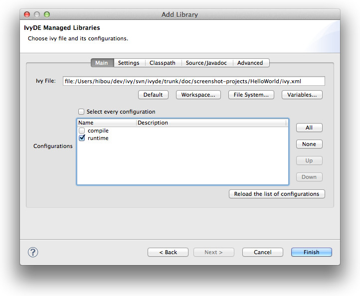
Task: Check the compile configuration checkbox
Action: point(82,131)
